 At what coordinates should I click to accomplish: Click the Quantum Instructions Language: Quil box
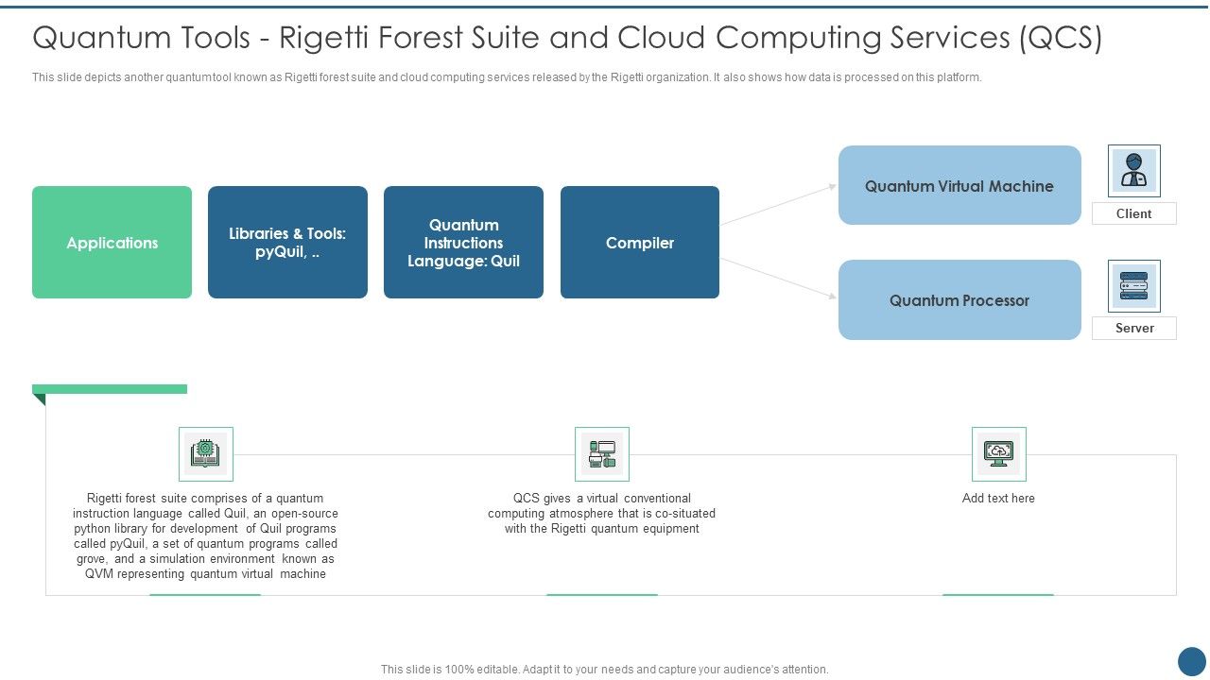click(x=463, y=243)
